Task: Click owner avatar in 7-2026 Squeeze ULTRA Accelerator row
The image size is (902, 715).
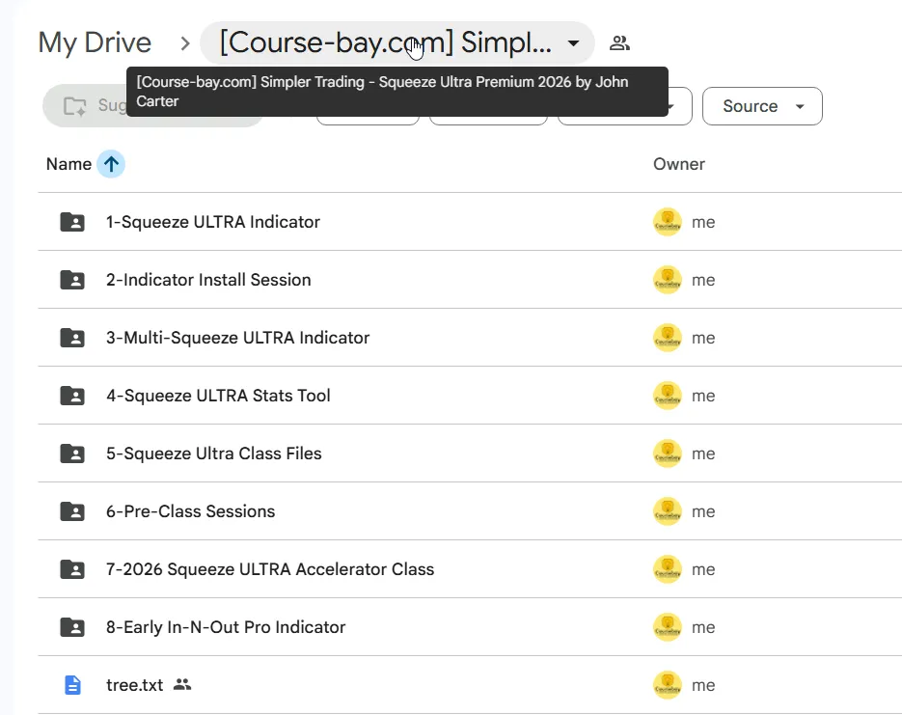Action: tap(668, 569)
